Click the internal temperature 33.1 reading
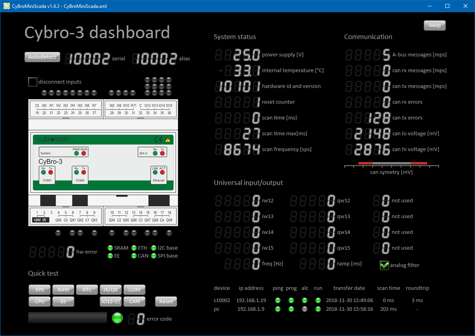 click(x=238, y=71)
